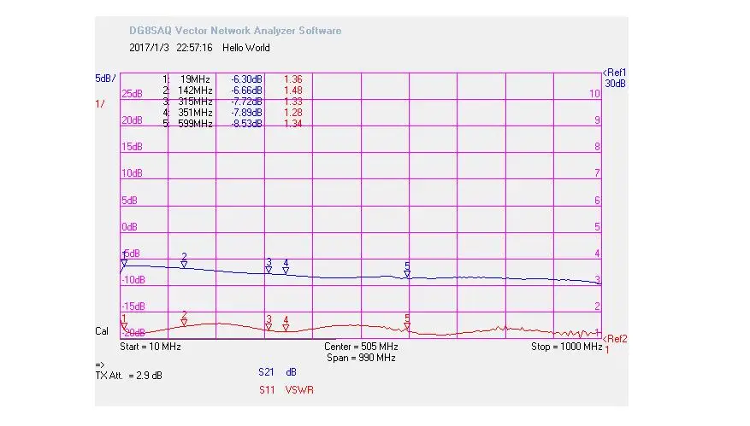Click marker value "-6.66dB"
This screenshot has width=750, height=426.
pos(247,90)
